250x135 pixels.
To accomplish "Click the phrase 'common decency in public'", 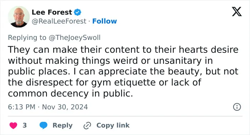I will pos(70,93).
